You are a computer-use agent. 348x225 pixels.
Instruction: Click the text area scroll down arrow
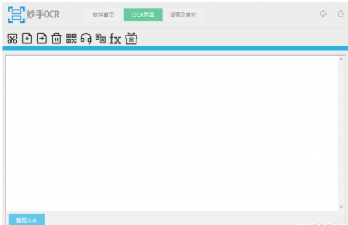click(342, 207)
